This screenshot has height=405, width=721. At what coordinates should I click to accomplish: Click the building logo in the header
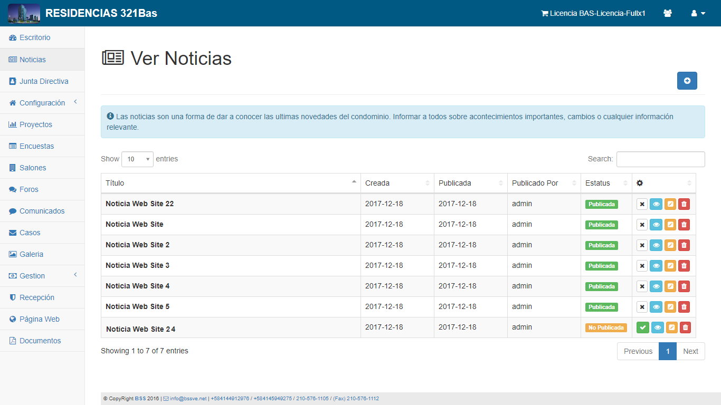(24, 13)
